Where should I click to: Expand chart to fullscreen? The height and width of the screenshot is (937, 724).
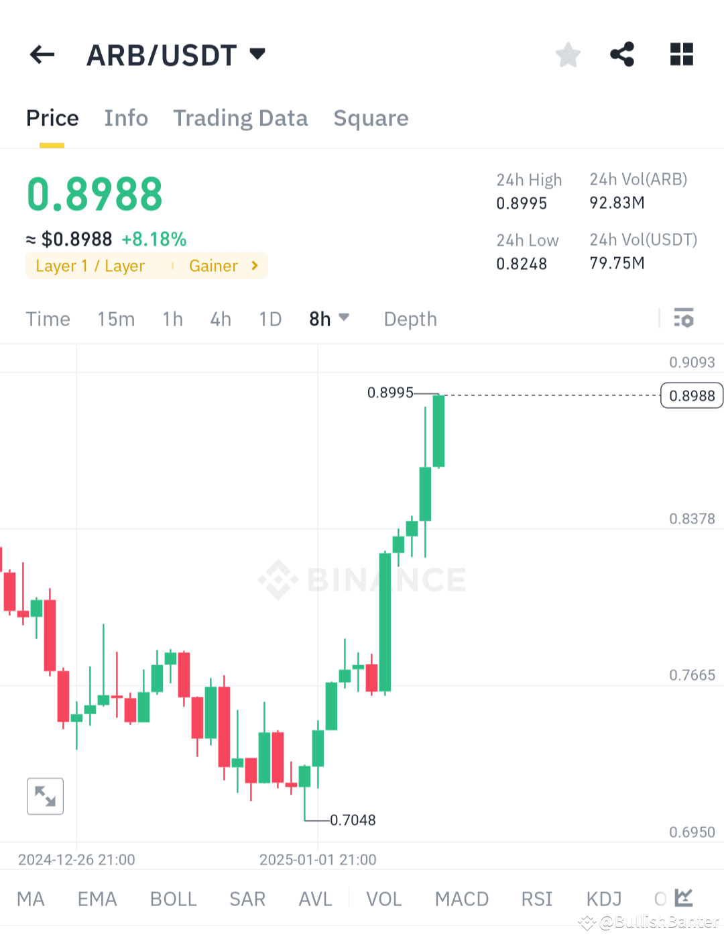(45, 796)
